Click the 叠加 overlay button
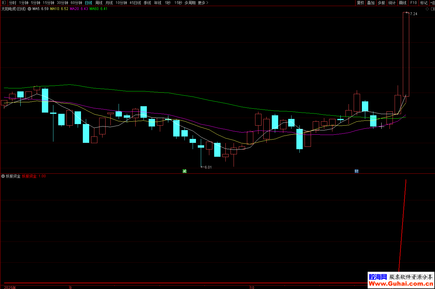 click(x=371, y=3)
